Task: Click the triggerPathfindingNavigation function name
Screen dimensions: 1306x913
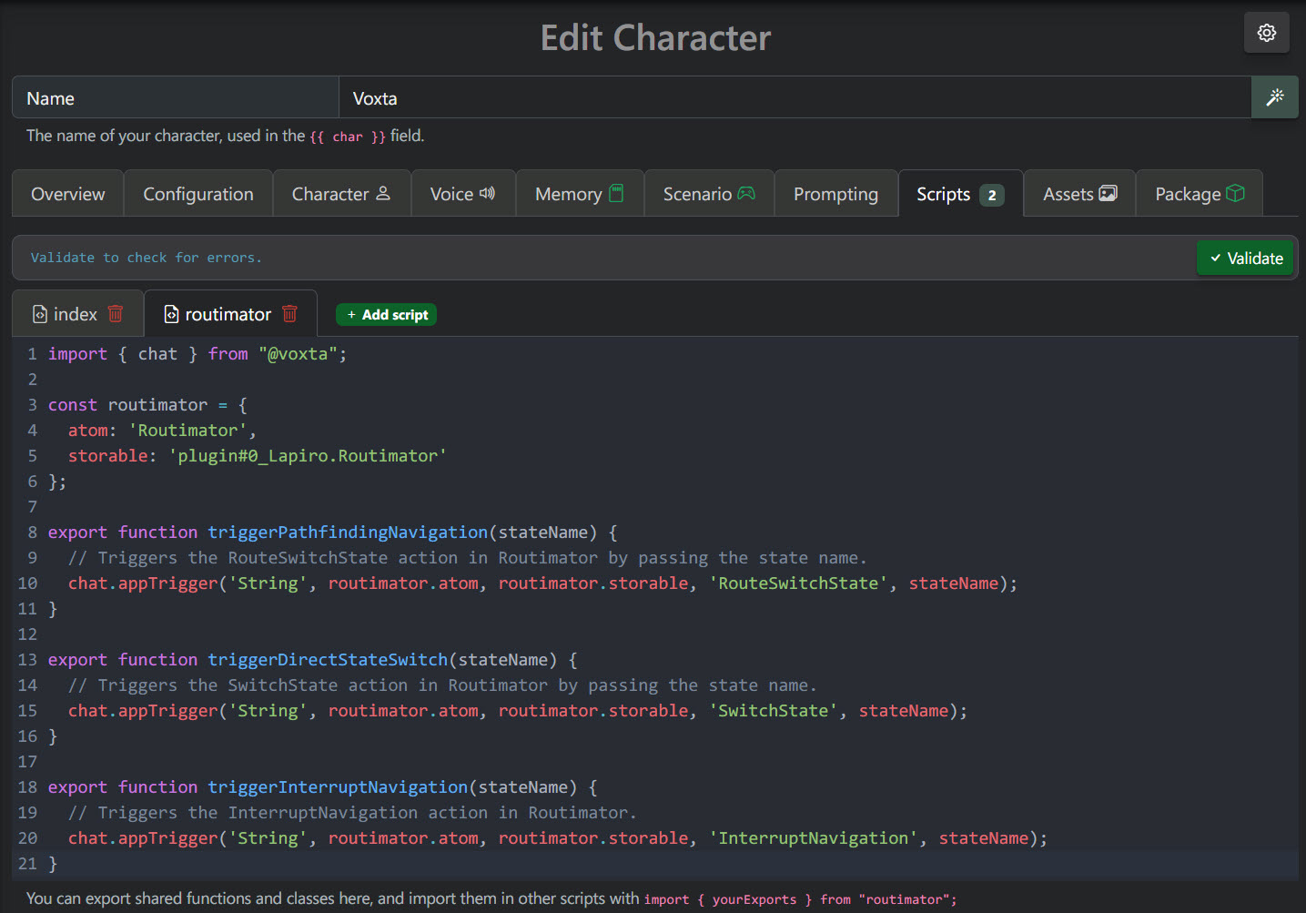Action: tap(348, 533)
